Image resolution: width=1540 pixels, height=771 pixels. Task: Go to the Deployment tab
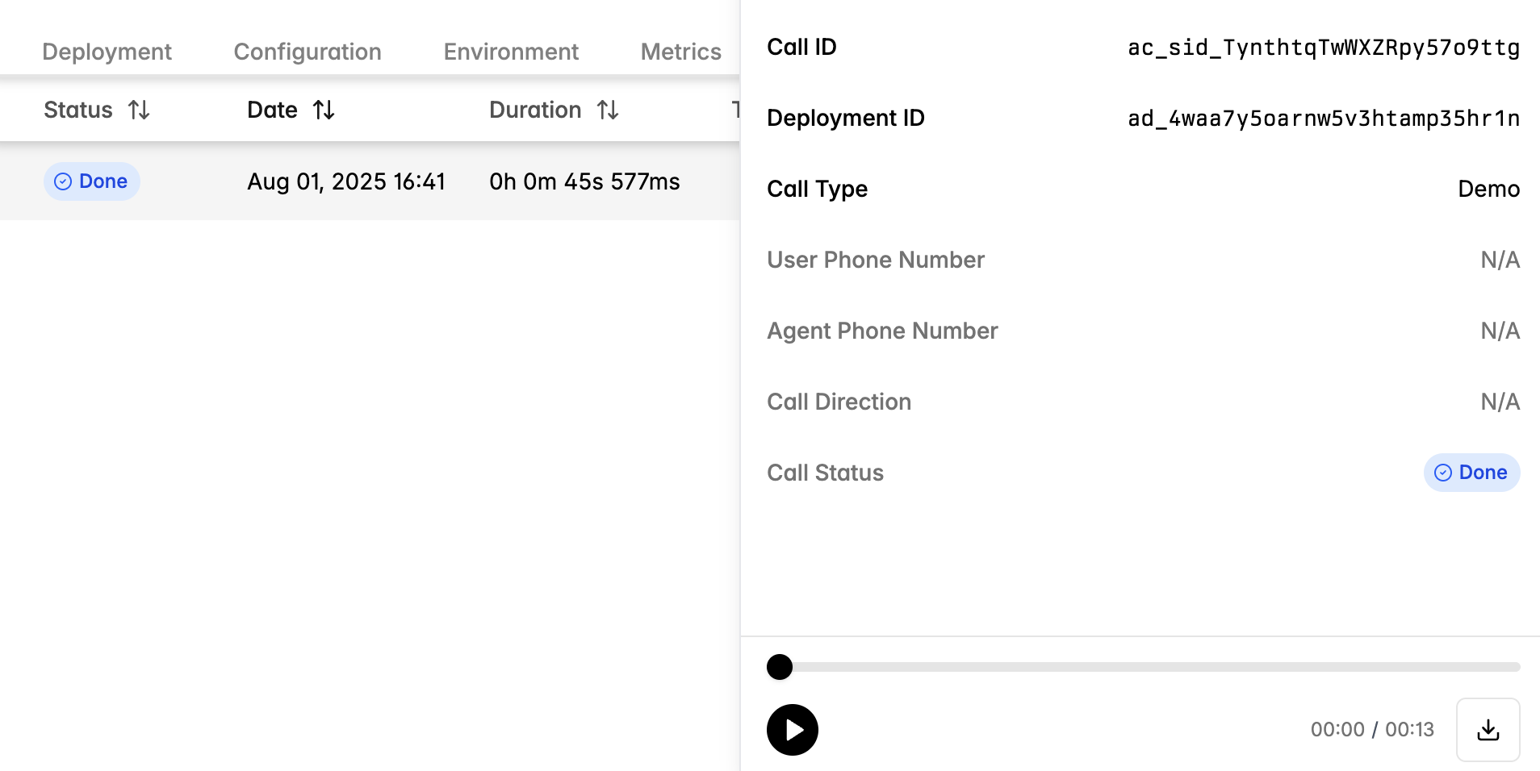point(107,51)
